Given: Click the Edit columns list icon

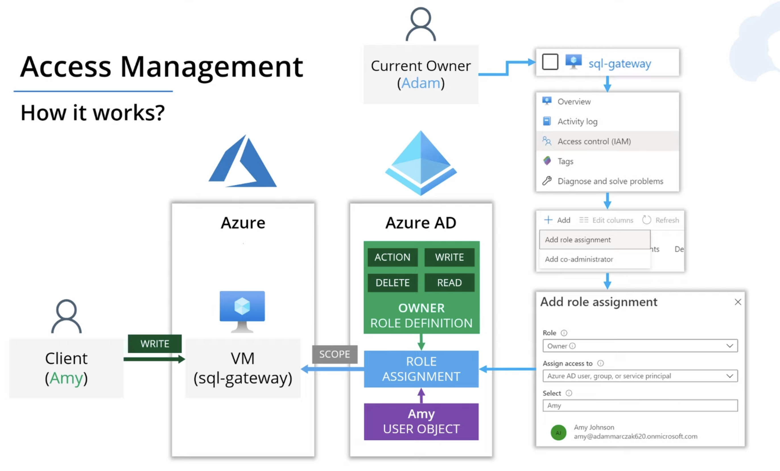Looking at the screenshot, I should click(583, 220).
